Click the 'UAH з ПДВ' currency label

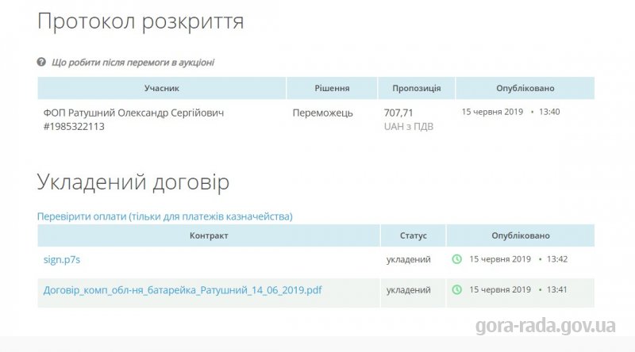[409, 127]
